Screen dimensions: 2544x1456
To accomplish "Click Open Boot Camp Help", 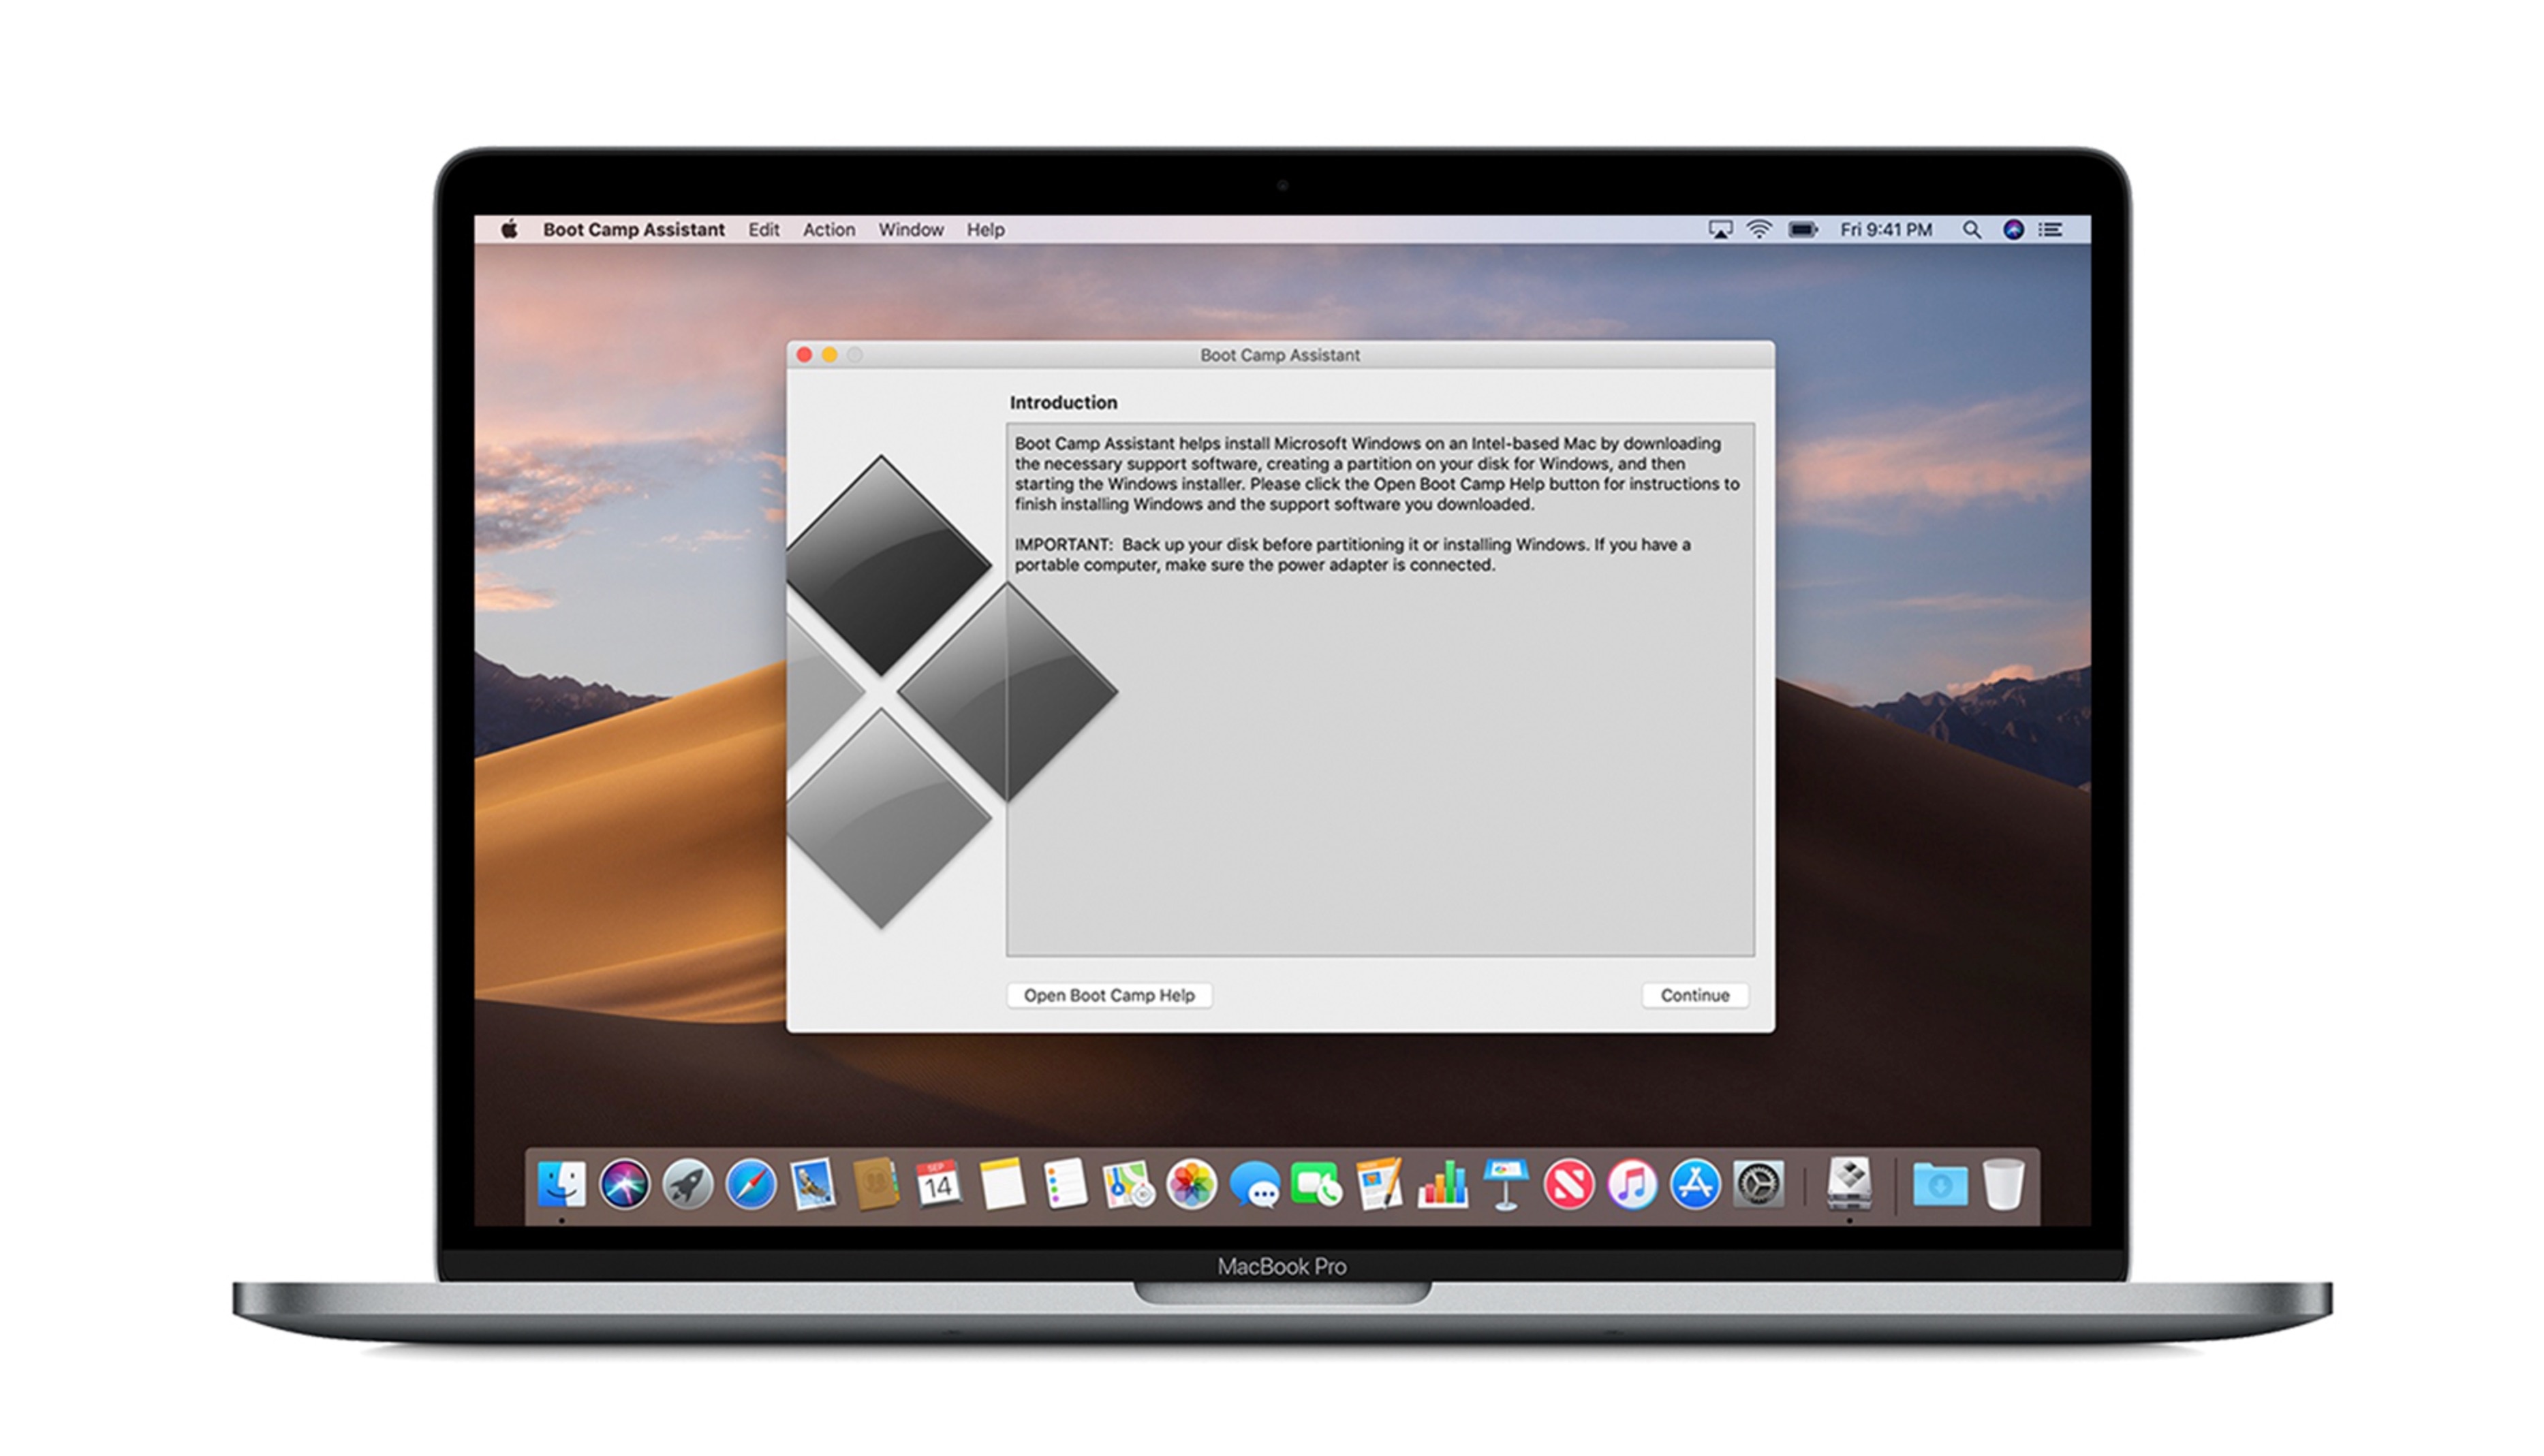I will point(1111,996).
